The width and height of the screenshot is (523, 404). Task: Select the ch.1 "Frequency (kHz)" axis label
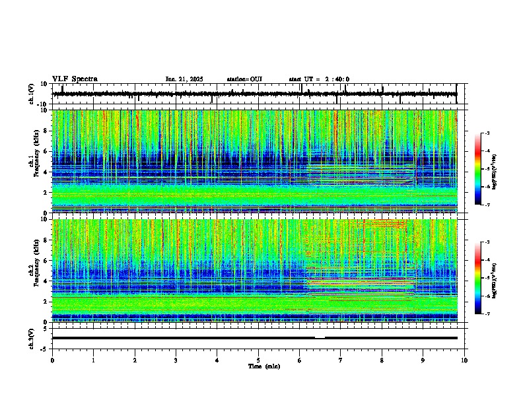pos(36,153)
